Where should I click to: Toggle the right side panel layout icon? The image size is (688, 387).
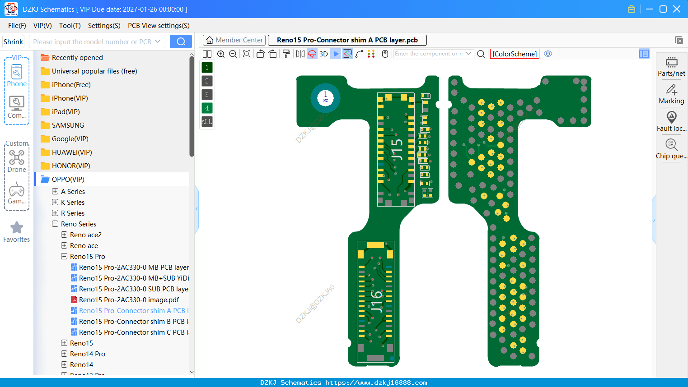click(644, 54)
